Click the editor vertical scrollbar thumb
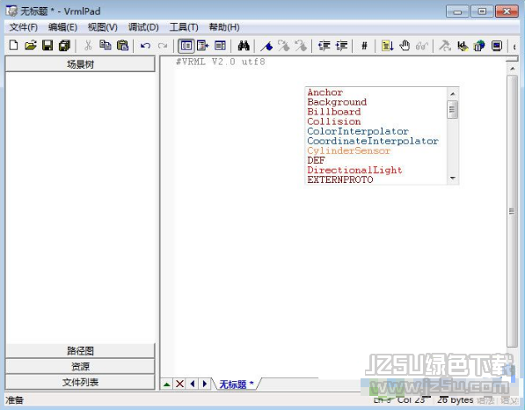The width and height of the screenshot is (525, 410). point(512,211)
